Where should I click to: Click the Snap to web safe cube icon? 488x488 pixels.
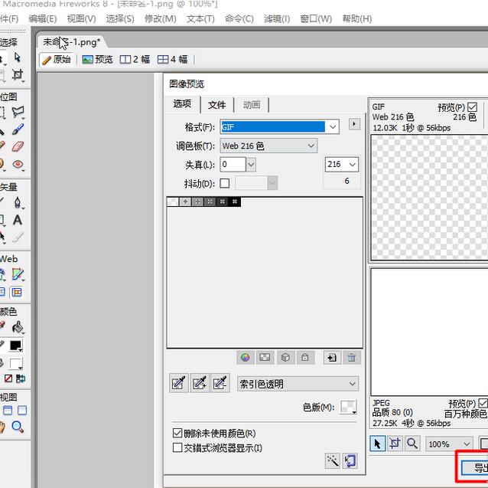point(285,358)
